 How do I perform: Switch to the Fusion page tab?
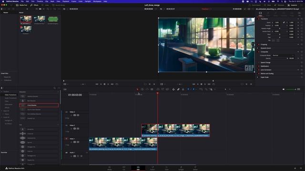click(x=152, y=168)
